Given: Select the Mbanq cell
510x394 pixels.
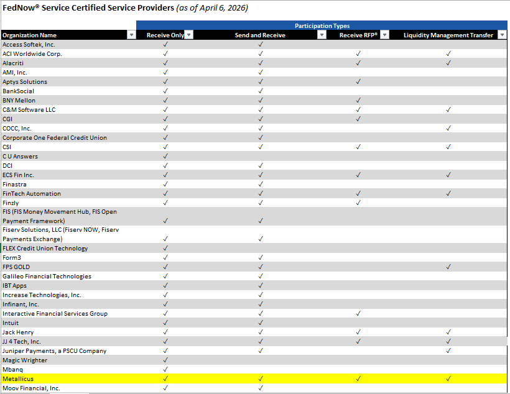Looking at the screenshot, I should (68, 369).
